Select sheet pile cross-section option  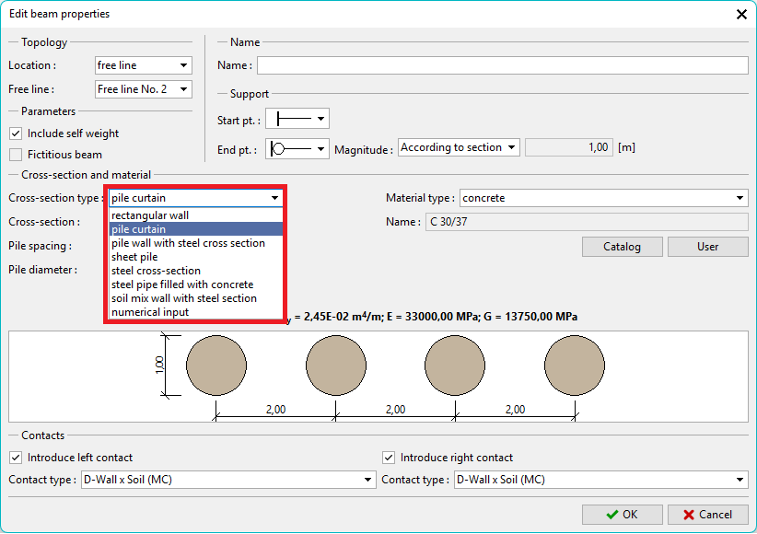[x=135, y=257]
